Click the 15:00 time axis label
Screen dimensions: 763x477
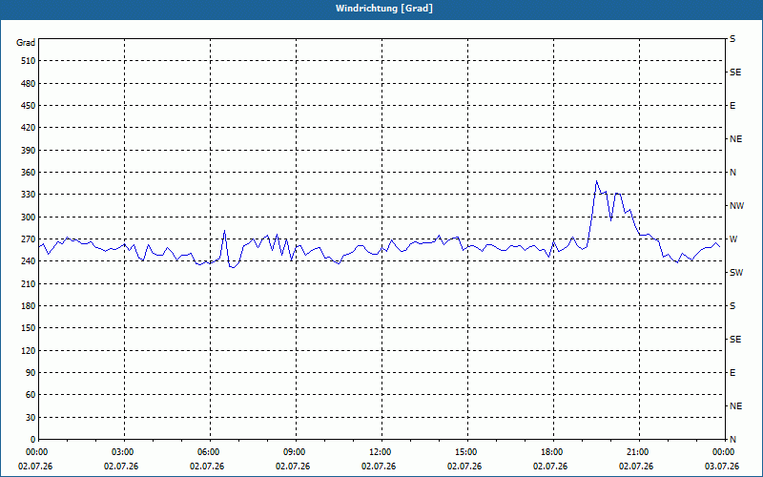pyautogui.click(x=465, y=452)
